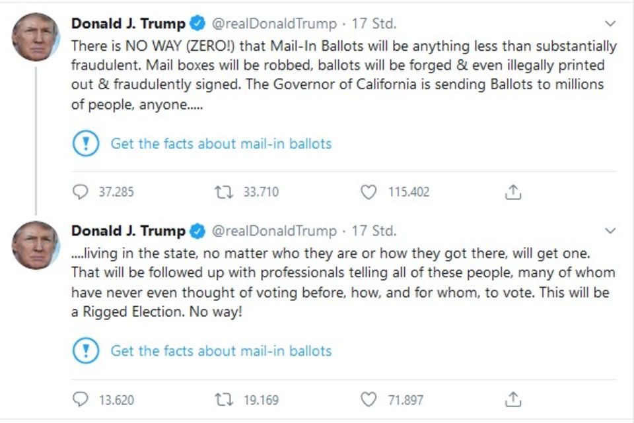Reply to the second tweet about Rigged Election
The image size is (634, 423).
[x=80, y=399]
